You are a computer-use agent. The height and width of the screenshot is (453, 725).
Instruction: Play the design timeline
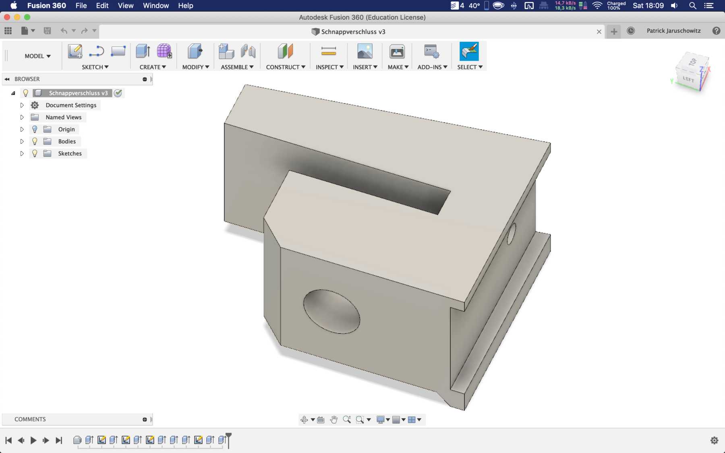click(33, 441)
